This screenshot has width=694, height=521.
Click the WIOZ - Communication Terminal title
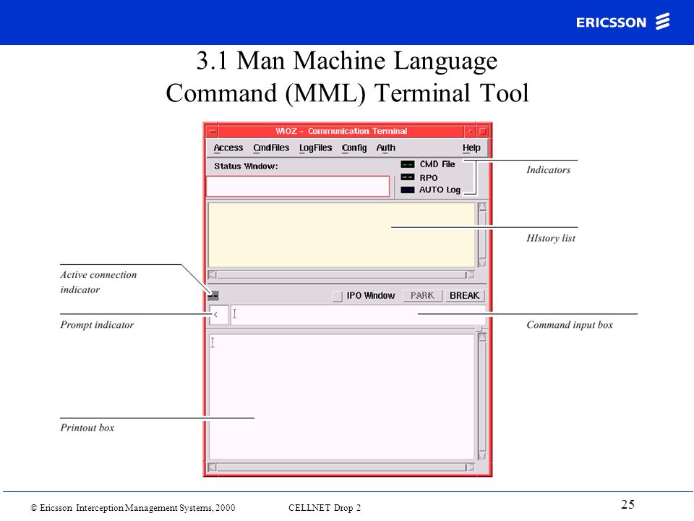[x=340, y=131]
